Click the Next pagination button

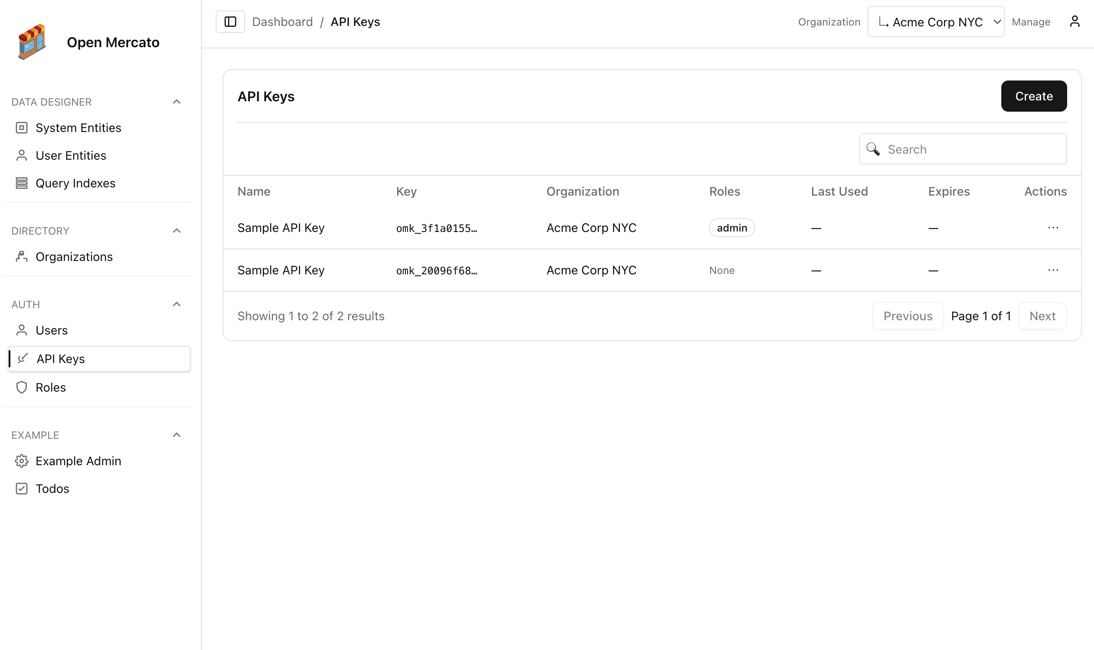click(x=1042, y=315)
